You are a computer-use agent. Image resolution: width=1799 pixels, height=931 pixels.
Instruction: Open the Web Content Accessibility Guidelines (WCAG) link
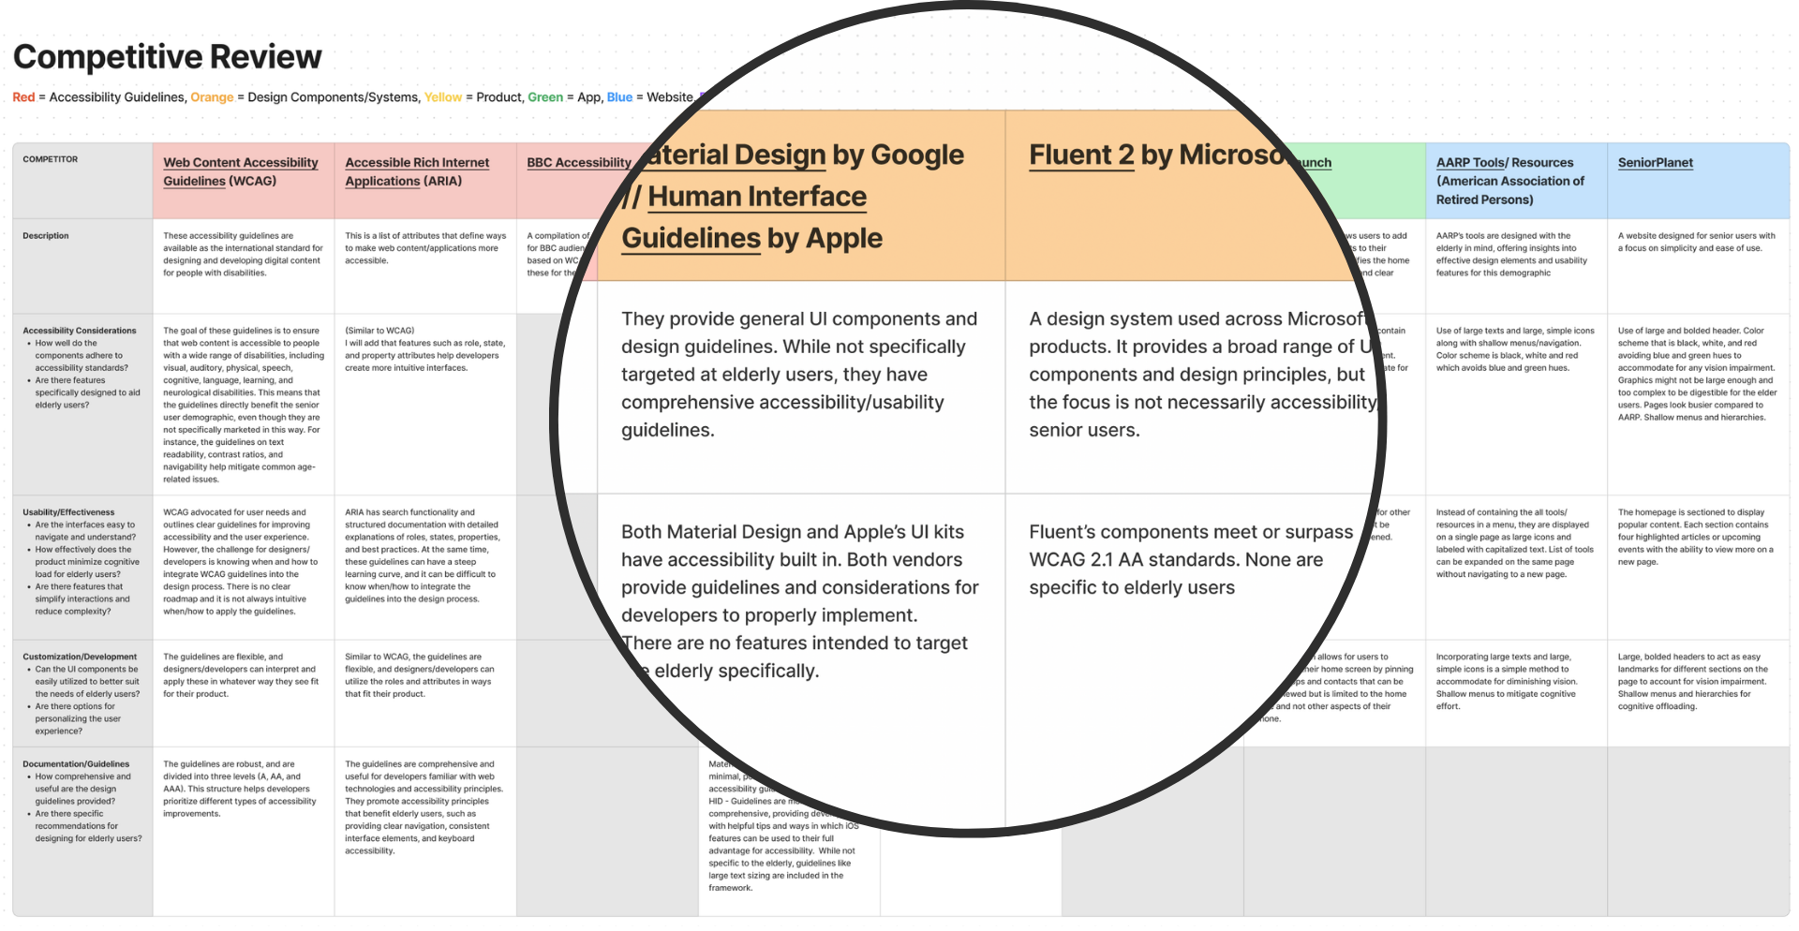point(240,170)
